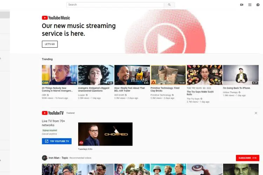Click the big play circle in the banner

tap(165, 43)
